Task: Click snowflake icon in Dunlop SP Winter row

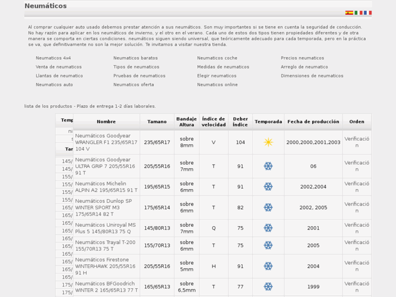Action: tap(268, 208)
